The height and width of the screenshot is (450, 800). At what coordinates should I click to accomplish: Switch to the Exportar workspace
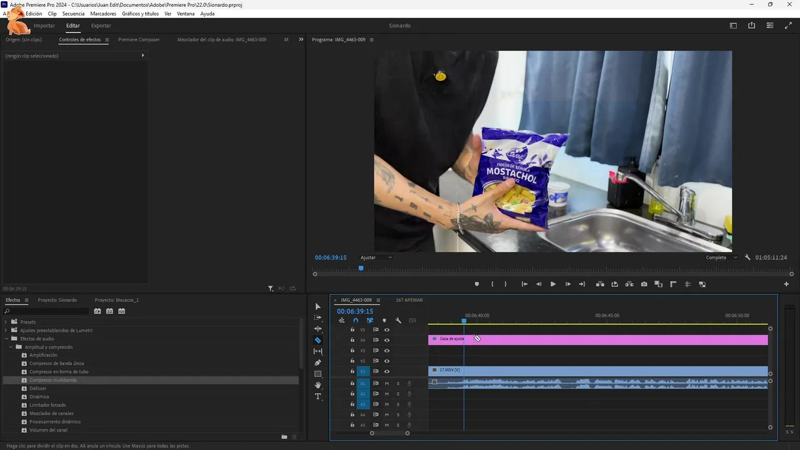[x=101, y=26]
